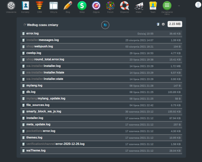Open the Kontakty app
Screen dimensions: 202x162
pos(25,6)
